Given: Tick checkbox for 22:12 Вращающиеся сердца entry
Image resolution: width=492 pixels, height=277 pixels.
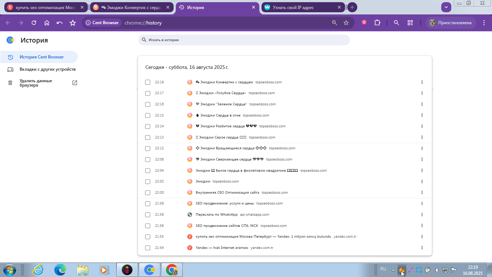Looking at the screenshot, I should pyautogui.click(x=148, y=148).
